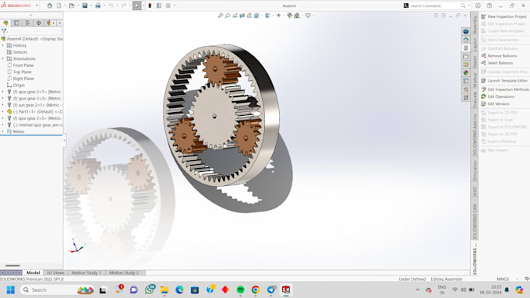
Task: Open the SOLIDWORKS logo menu arrow
Action: [37, 5]
